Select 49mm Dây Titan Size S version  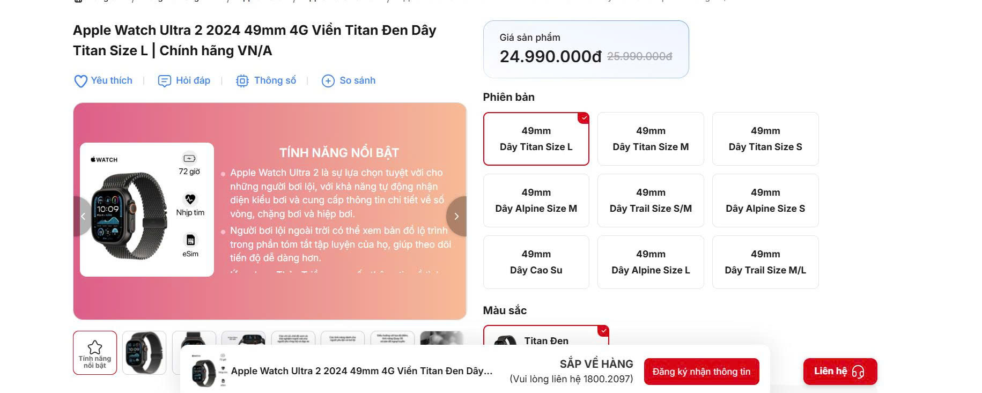click(x=765, y=139)
